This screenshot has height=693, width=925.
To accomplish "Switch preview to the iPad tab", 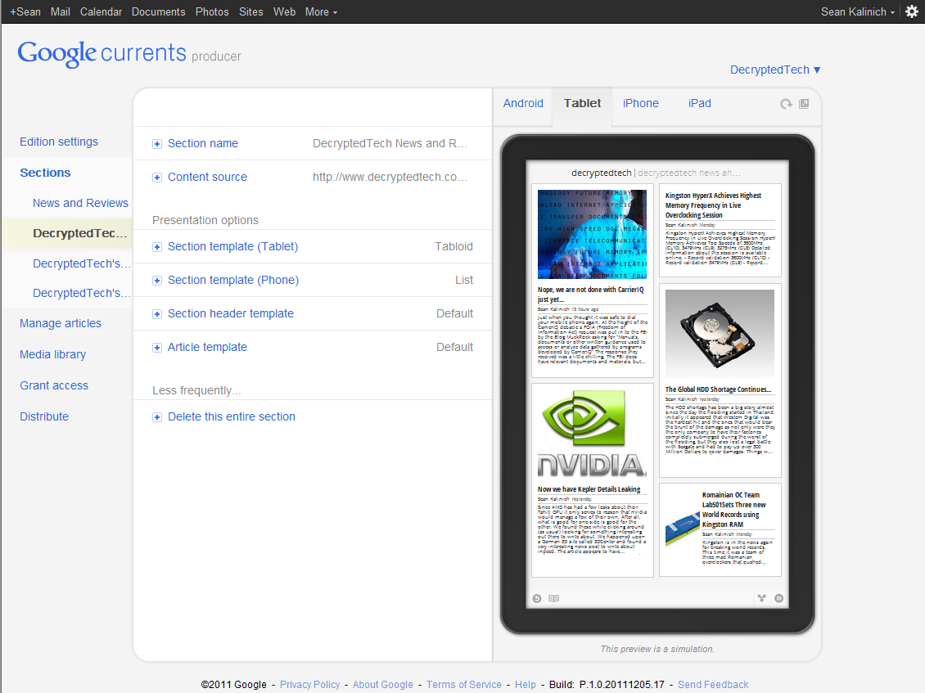I will tap(700, 103).
